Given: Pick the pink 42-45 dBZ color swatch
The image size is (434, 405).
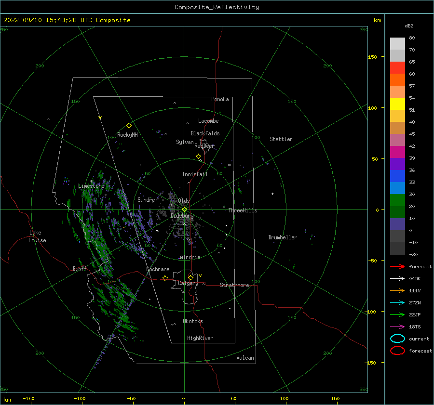Looking at the screenshot, I should [x=397, y=140].
